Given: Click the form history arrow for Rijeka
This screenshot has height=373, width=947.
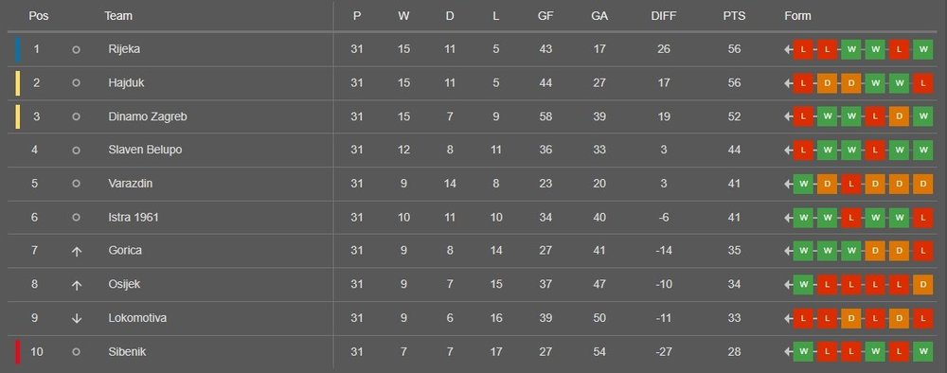Looking at the screenshot, I should [x=788, y=49].
